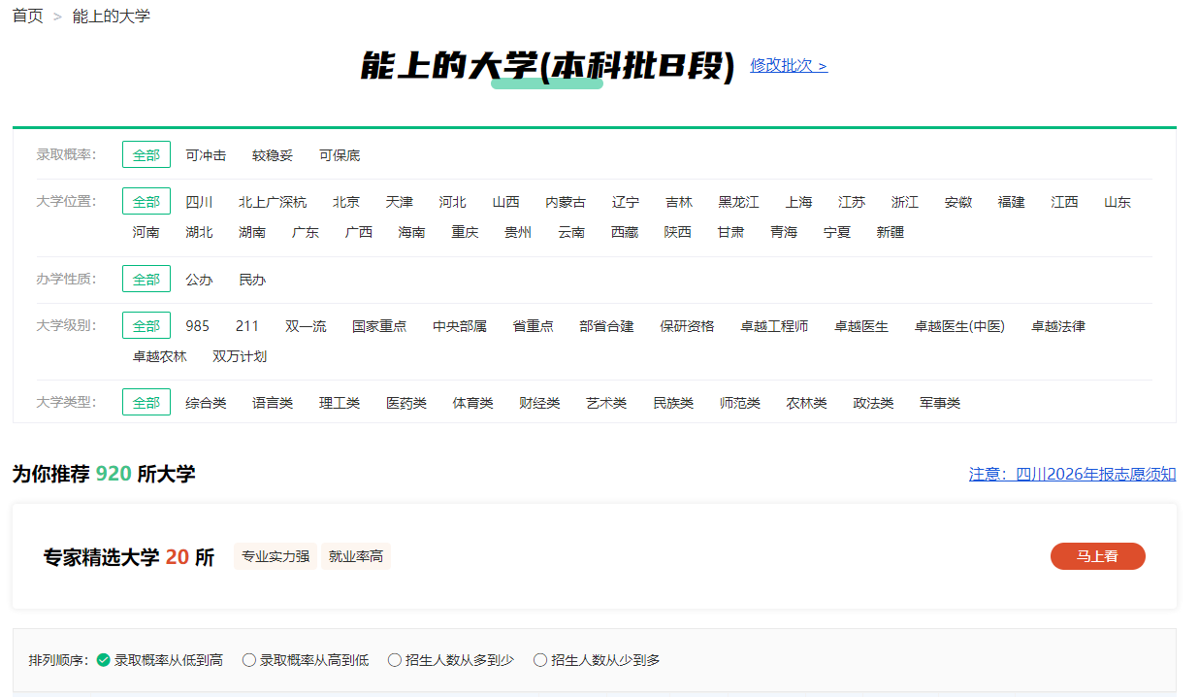This screenshot has width=1199, height=697.
Task: Filter university type by 理工类
Action: tap(340, 403)
